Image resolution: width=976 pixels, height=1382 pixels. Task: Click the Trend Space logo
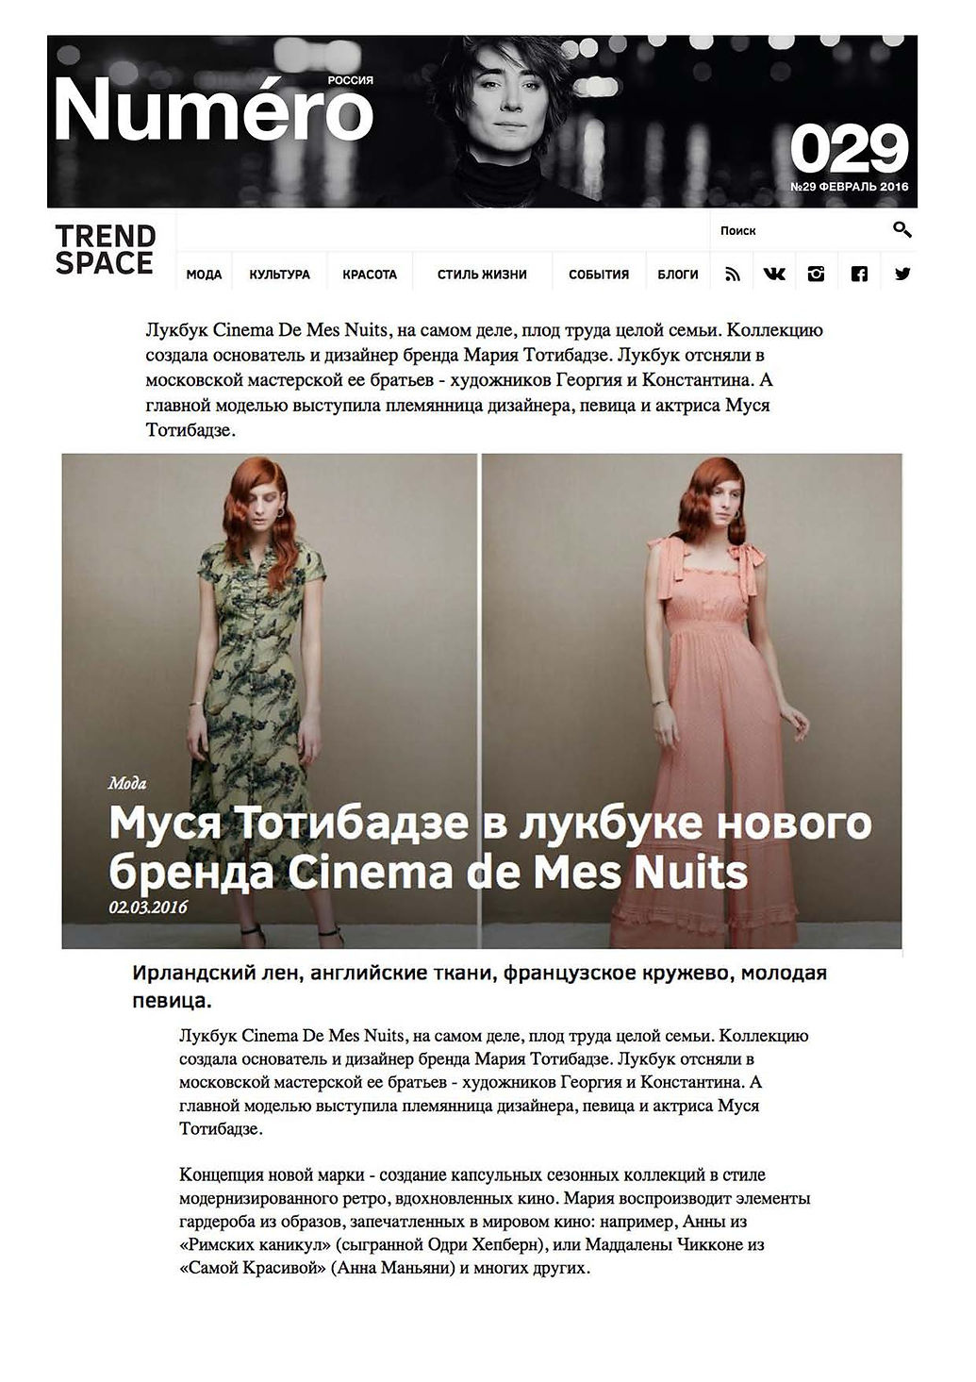105,250
